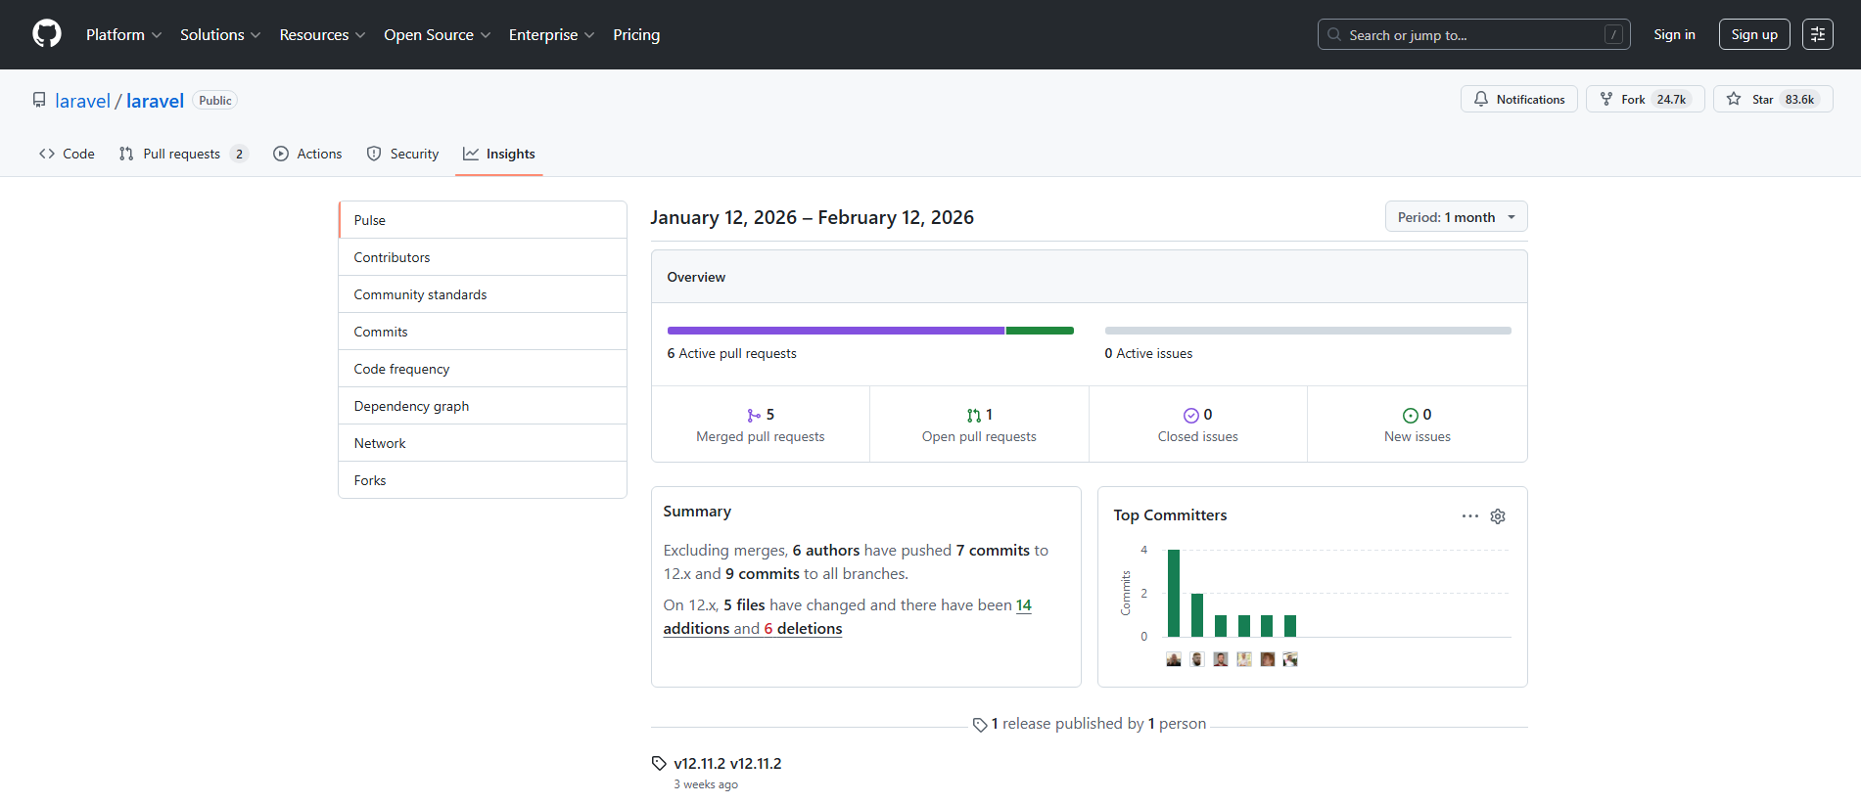
Task: Click the closed issues check icon
Action: point(1191,416)
